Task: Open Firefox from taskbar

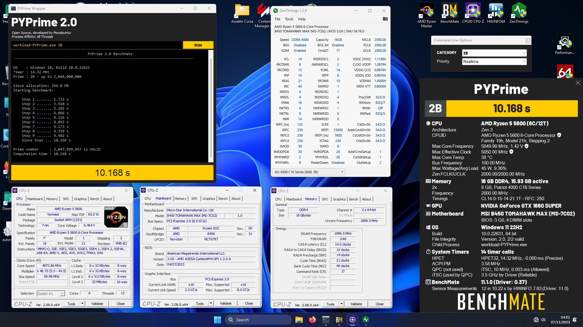Action: click(x=312, y=320)
